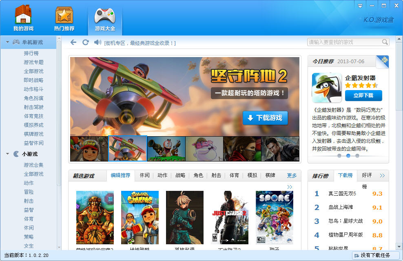Click the star rating of 企鹅发射器
403x261 pixels.
point(362,85)
